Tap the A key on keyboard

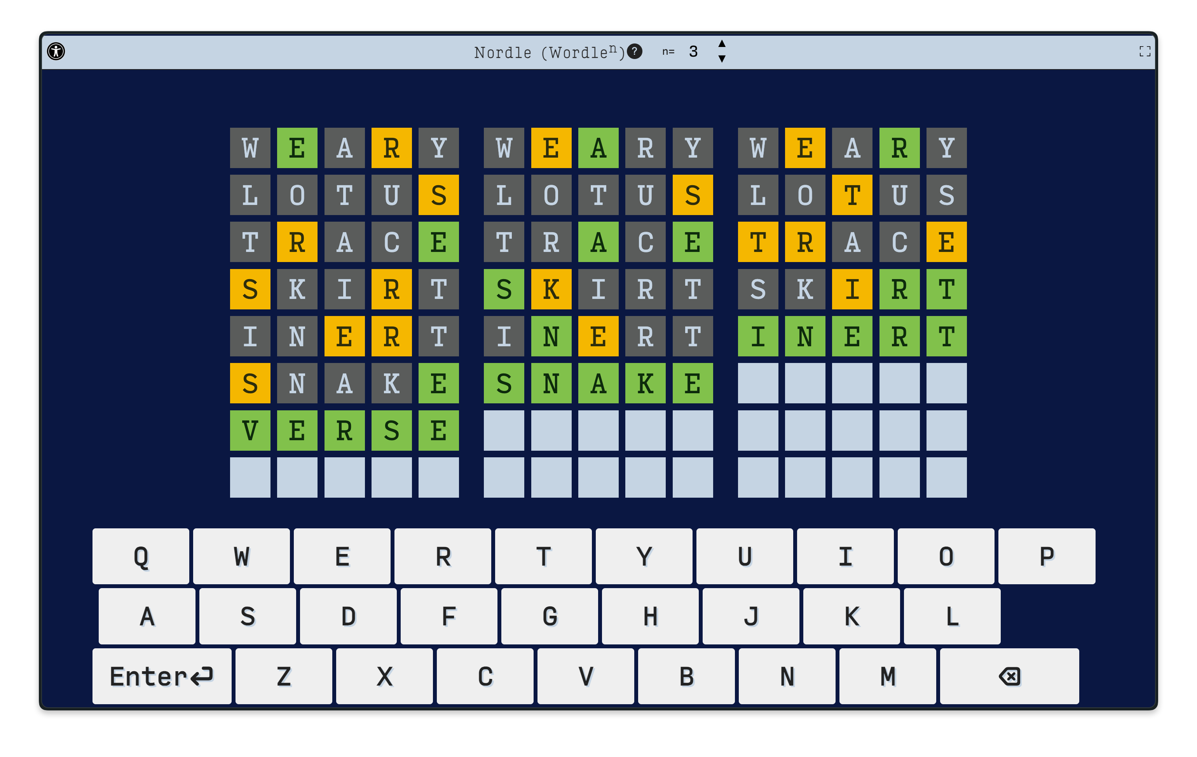point(147,616)
